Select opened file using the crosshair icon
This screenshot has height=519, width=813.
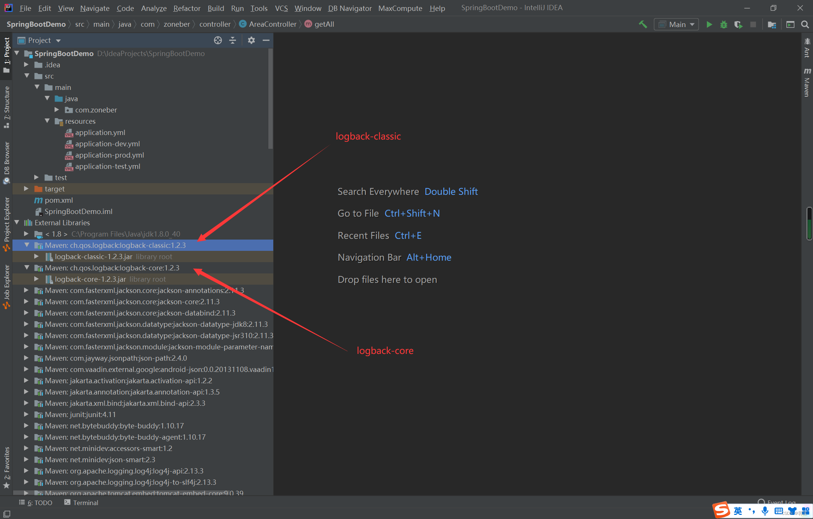(x=218, y=40)
